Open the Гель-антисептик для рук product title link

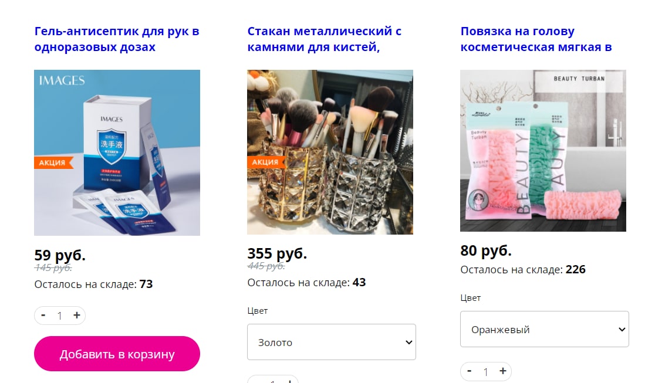click(x=117, y=39)
